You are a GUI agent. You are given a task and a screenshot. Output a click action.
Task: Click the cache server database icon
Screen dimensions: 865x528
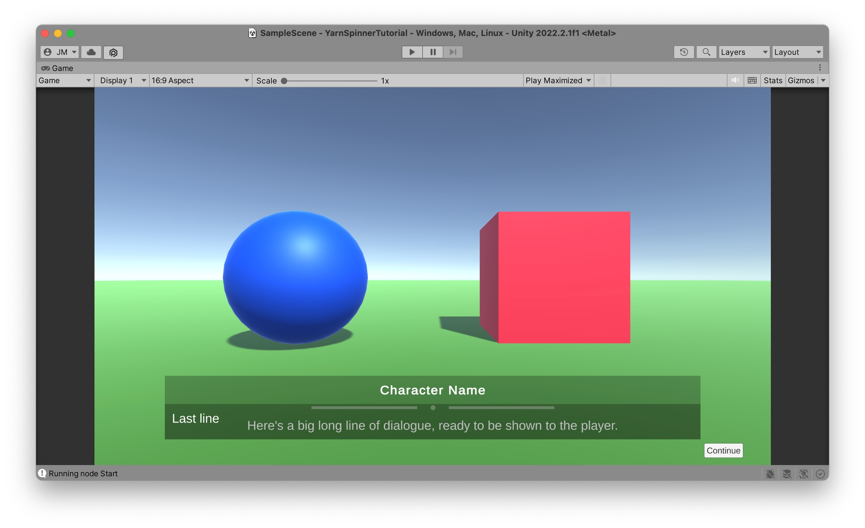787,474
